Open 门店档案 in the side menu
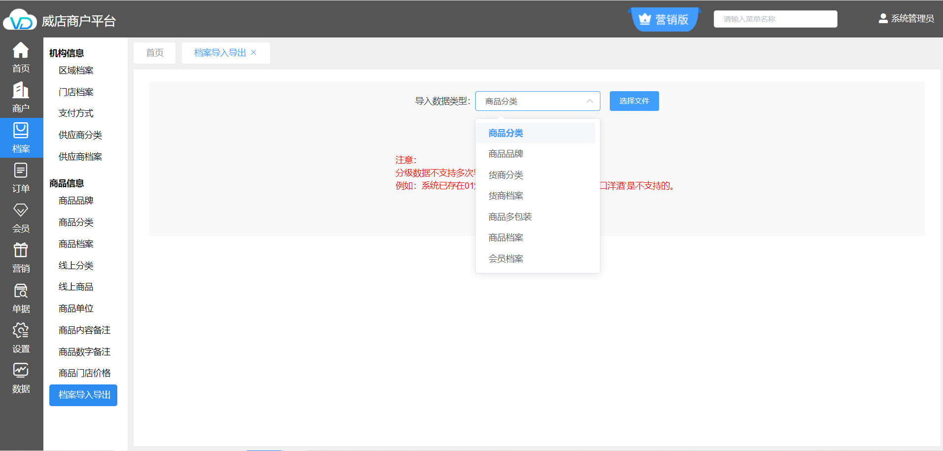943x451 pixels. coord(76,92)
